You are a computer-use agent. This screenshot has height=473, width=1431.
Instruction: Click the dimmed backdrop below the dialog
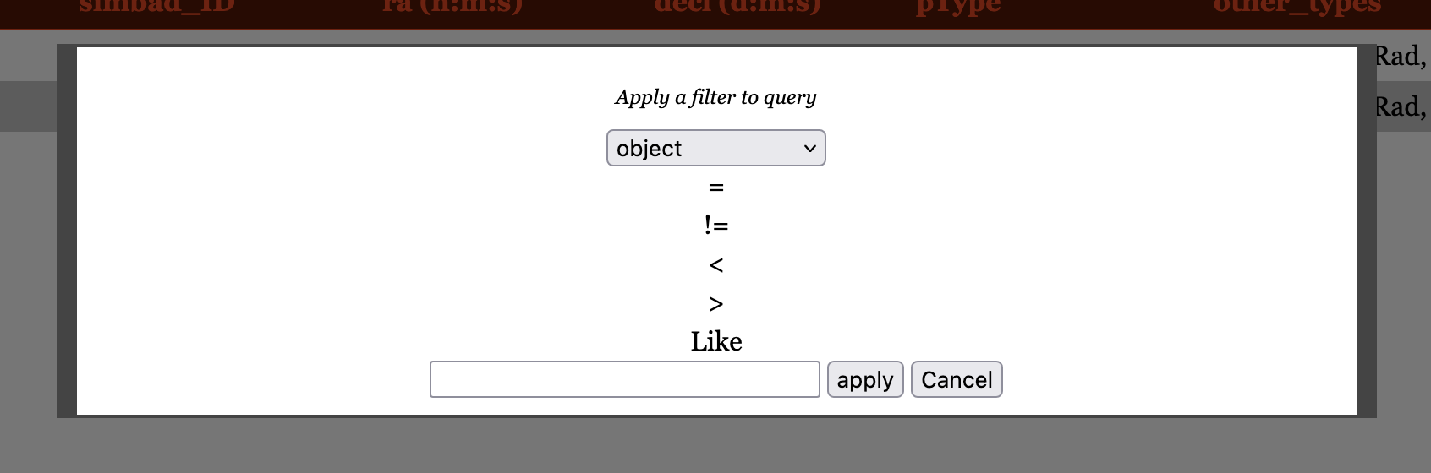click(715, 446)
